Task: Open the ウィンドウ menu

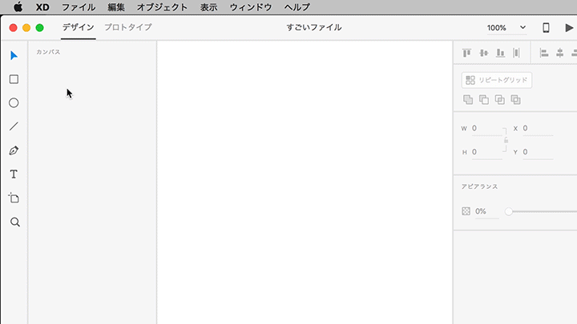Action: [x=250, y=7]
